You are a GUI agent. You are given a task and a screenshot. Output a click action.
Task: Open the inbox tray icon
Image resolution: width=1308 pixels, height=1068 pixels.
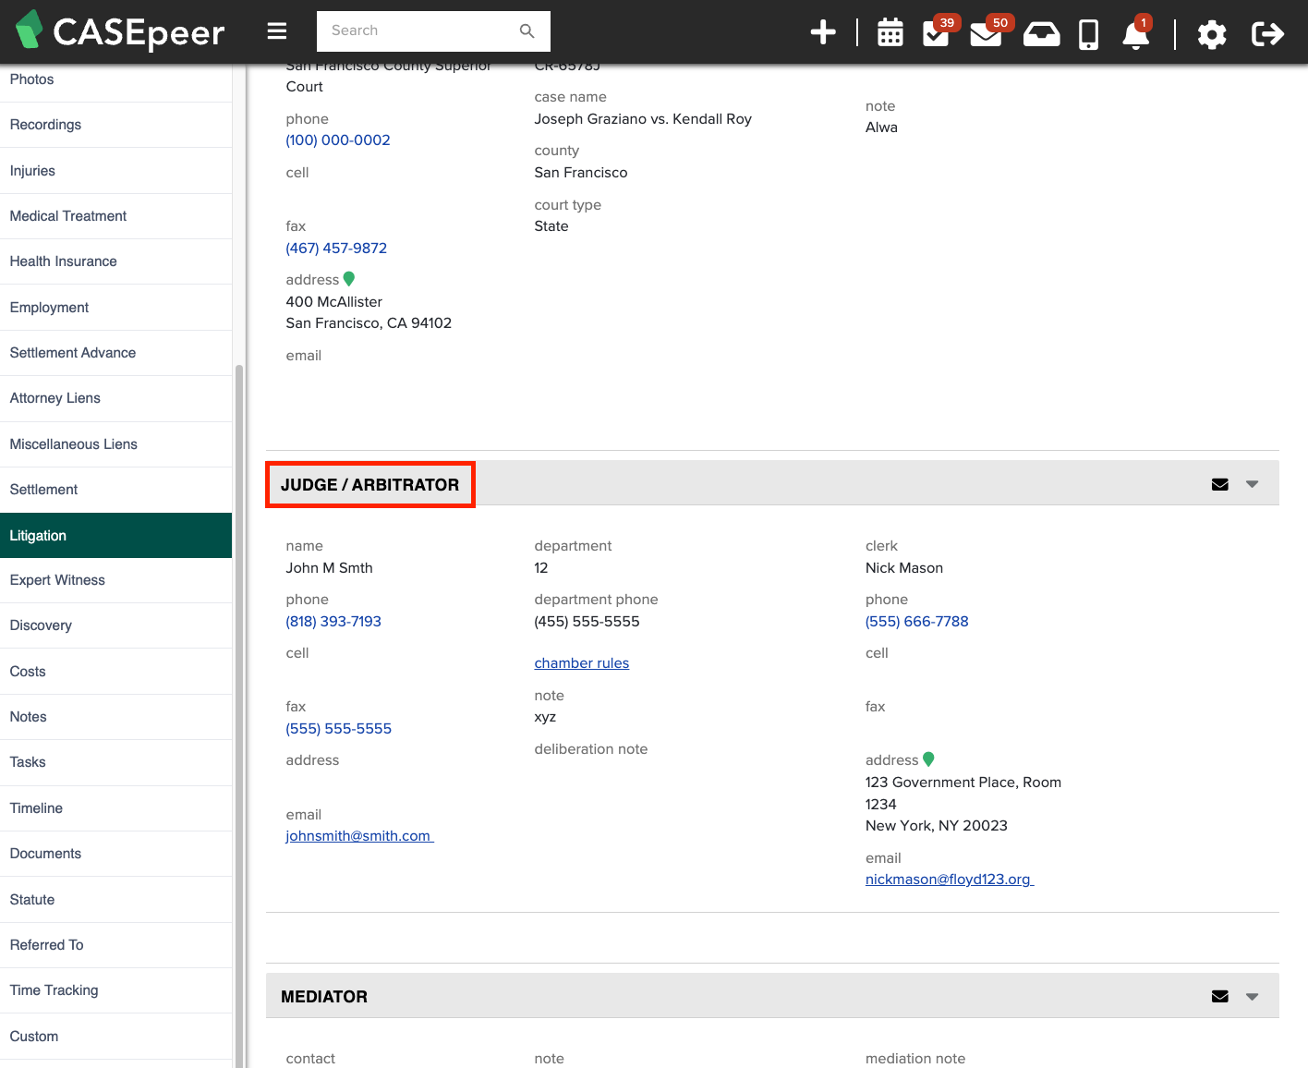1041,34
